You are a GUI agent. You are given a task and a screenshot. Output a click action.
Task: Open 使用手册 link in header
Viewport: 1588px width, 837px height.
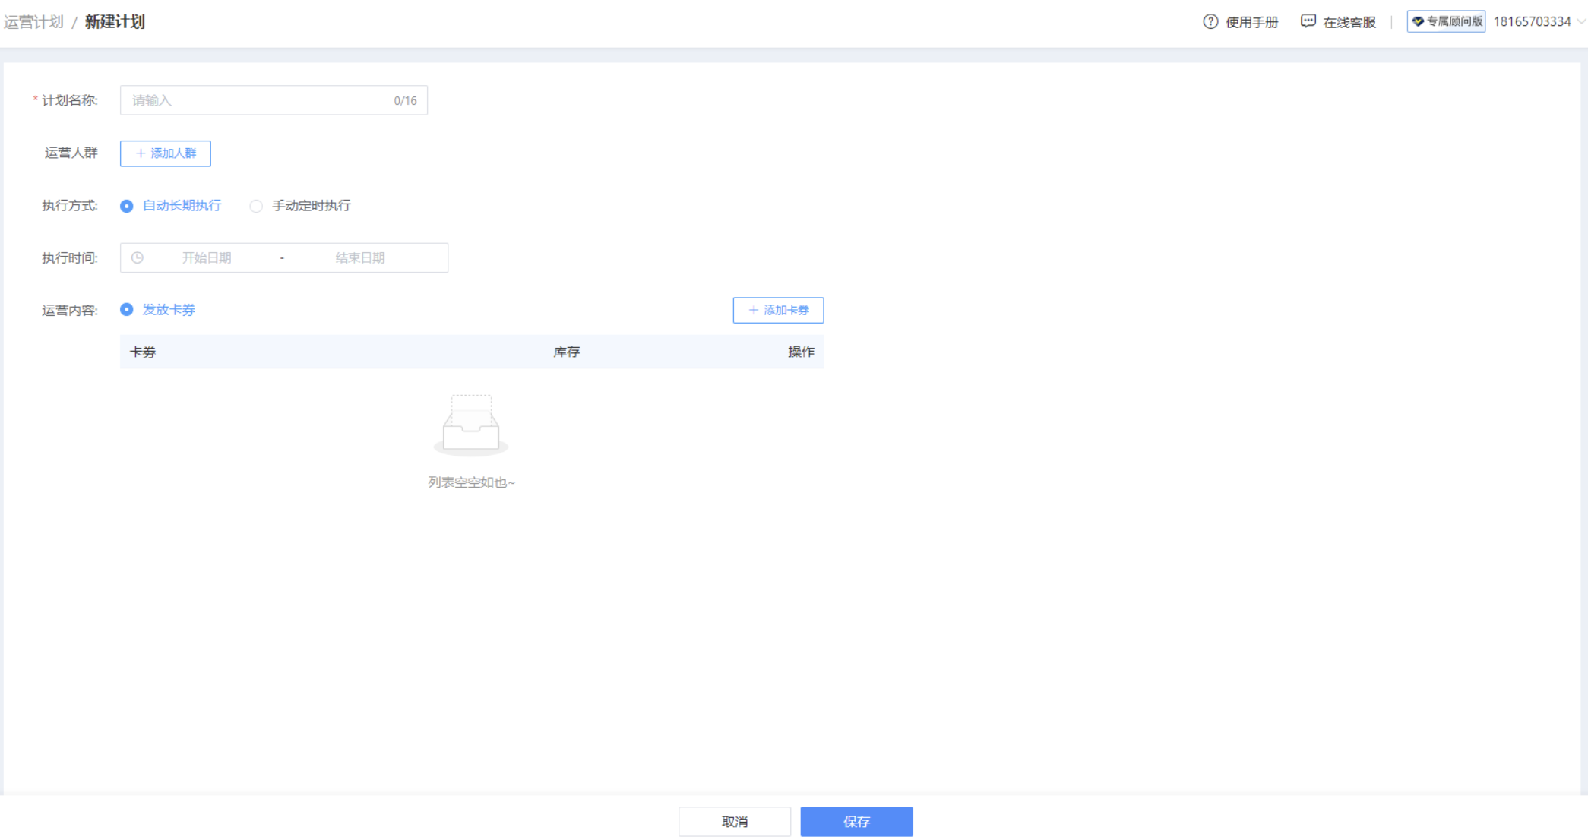(x=1251, y=22)
